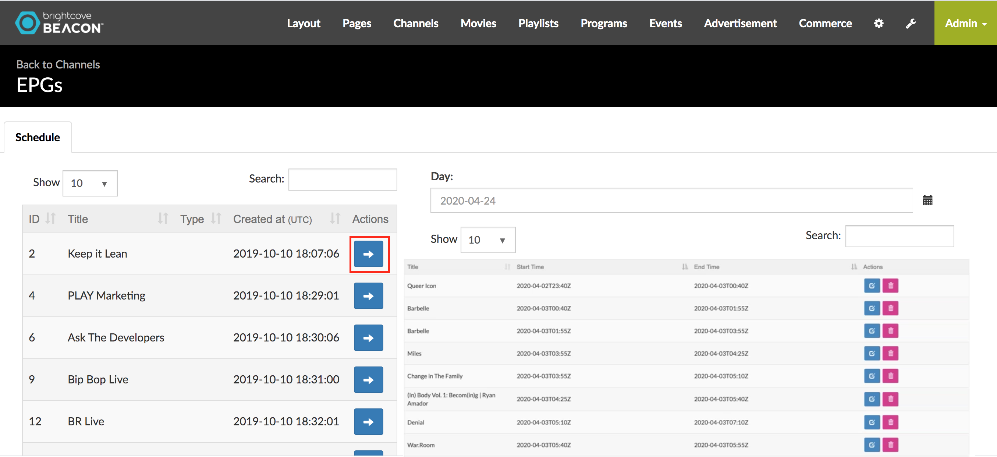Screen dimensions: 997x457
Task: Select the BR Live title cell
Action: click(x=86, y=421)
